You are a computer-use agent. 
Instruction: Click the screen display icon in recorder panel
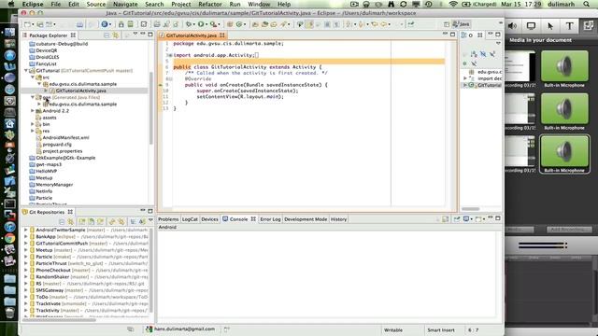point(531,26)
